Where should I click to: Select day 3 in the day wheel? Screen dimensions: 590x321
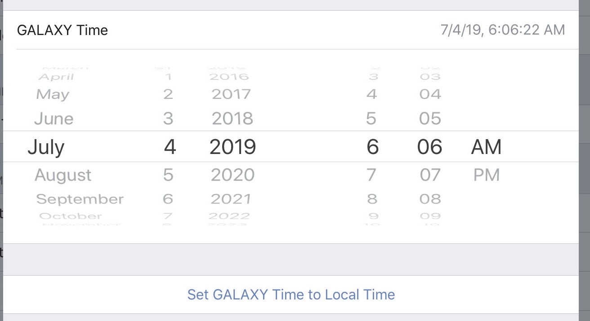(x=168, y=119)
